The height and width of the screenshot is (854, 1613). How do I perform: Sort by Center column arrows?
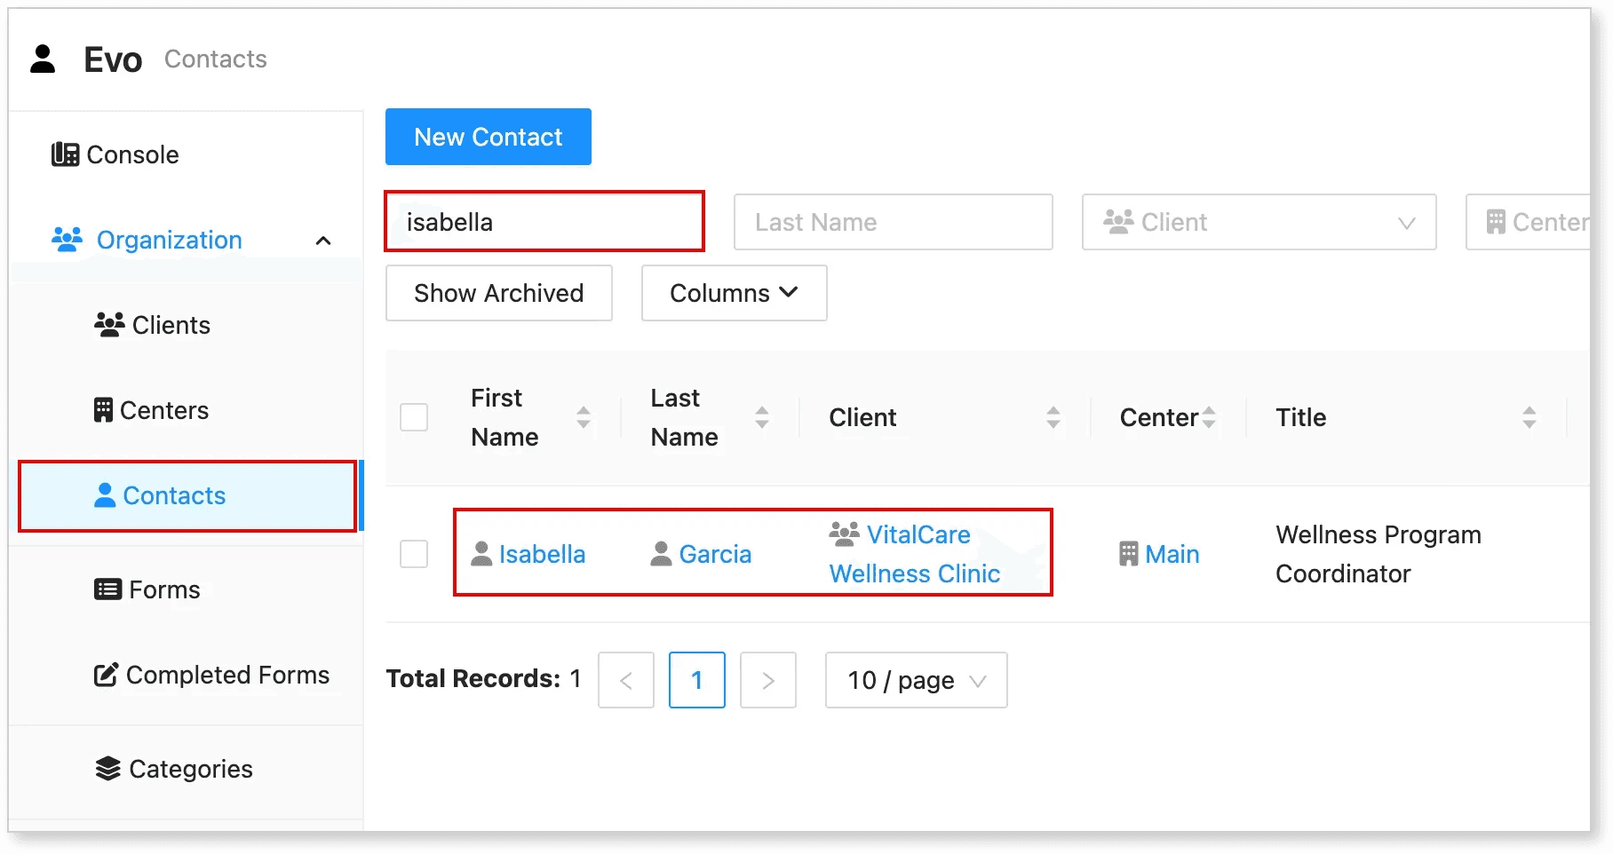1209,417
